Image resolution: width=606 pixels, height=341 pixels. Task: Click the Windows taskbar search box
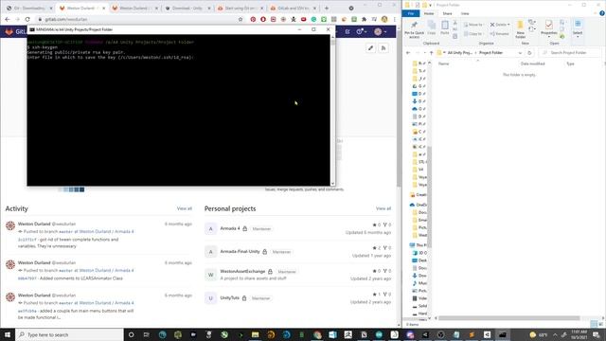pos(69,334)
